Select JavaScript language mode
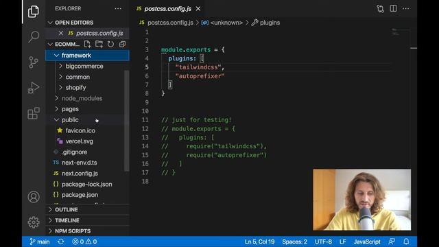 pyautogui.click(x=367, y=242)
